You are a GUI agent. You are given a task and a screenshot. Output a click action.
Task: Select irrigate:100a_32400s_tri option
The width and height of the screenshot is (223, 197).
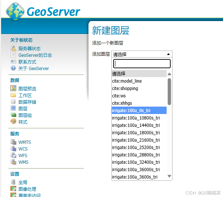[139, 162]
